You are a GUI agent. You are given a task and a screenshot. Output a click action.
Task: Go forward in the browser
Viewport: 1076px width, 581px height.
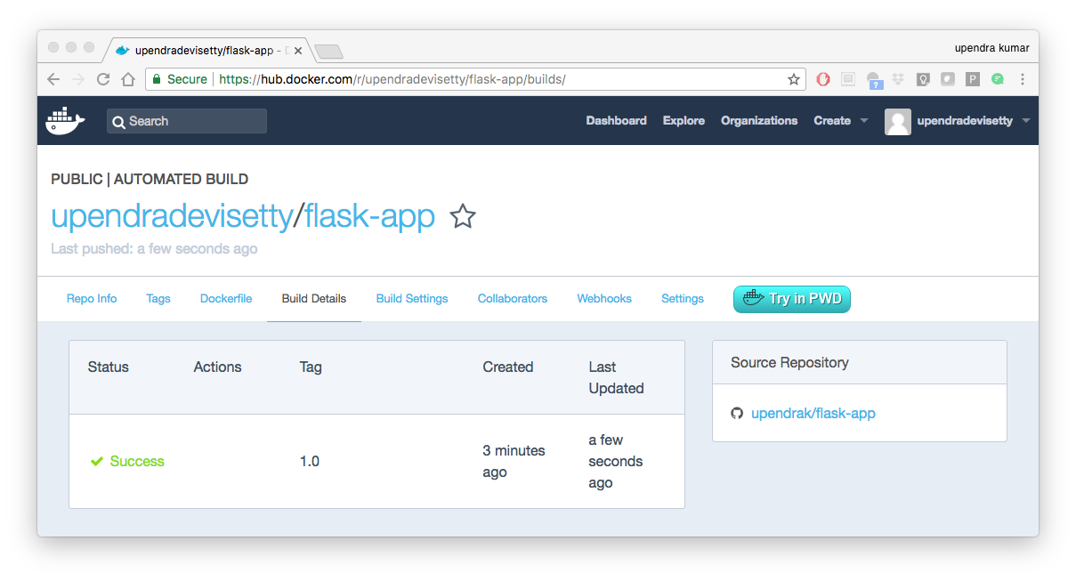click(x=78, y=79)
